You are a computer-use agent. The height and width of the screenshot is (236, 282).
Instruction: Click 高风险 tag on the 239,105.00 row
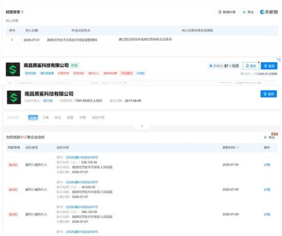tap(13, 165)
